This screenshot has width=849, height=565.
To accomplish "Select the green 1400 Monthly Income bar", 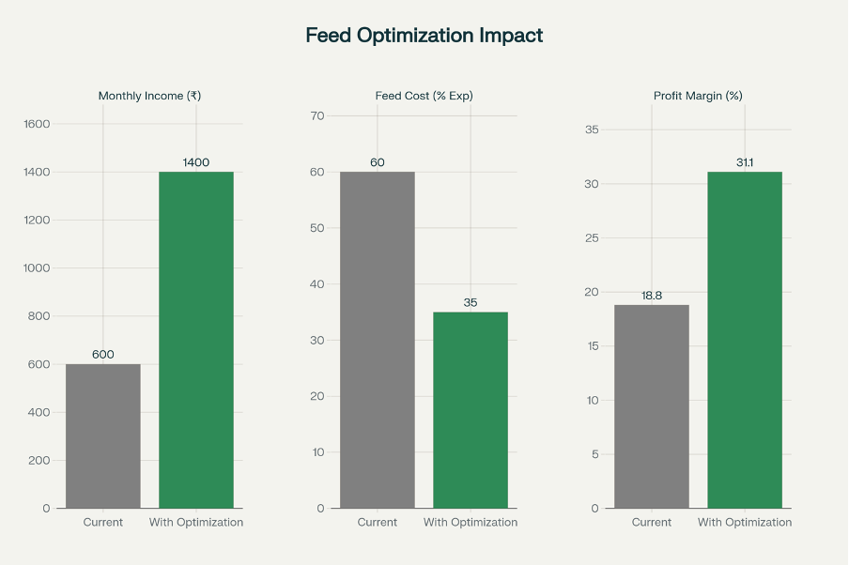I will click(x=196, y=340).
